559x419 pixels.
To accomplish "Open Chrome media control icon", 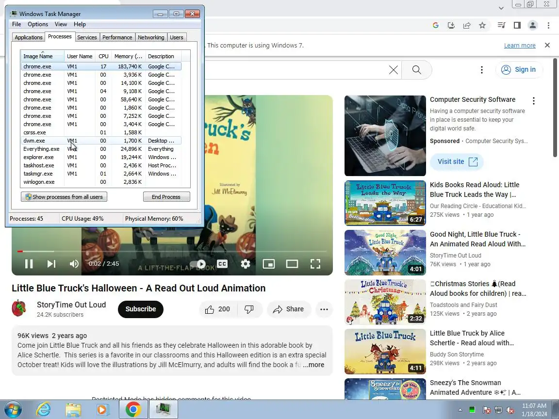I will point(501,25).
